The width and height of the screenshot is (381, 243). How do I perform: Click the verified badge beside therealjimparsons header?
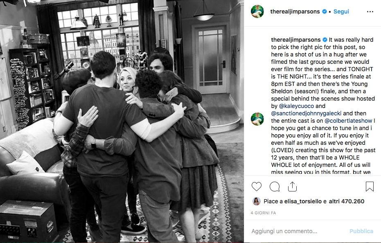[x=324, y=11]
